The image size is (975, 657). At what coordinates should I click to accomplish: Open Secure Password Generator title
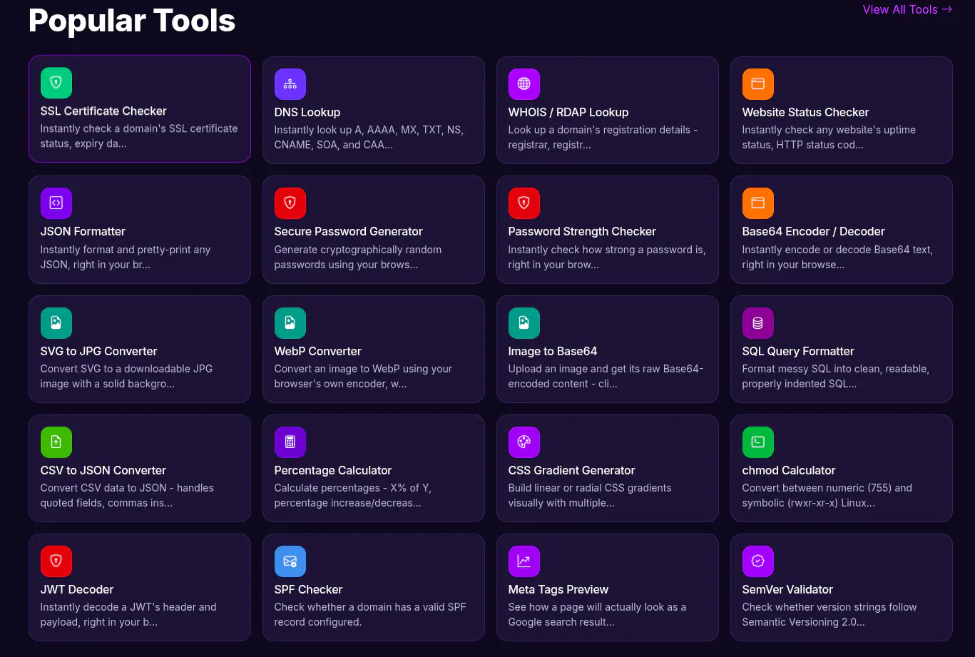tap(349, 231)
